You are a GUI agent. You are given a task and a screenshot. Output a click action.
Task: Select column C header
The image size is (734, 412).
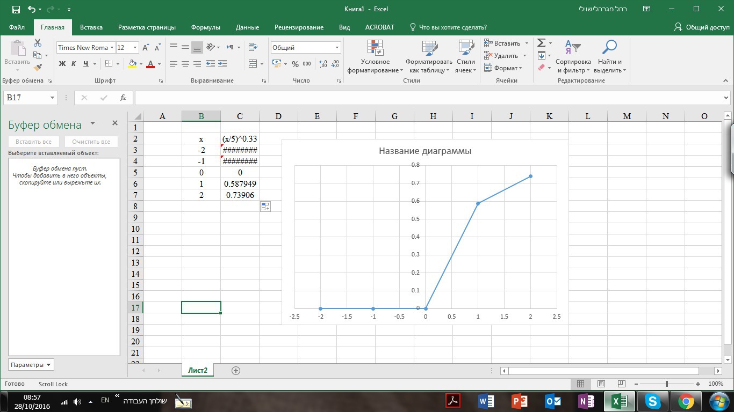pyautogui.click(x=240, y=116)
